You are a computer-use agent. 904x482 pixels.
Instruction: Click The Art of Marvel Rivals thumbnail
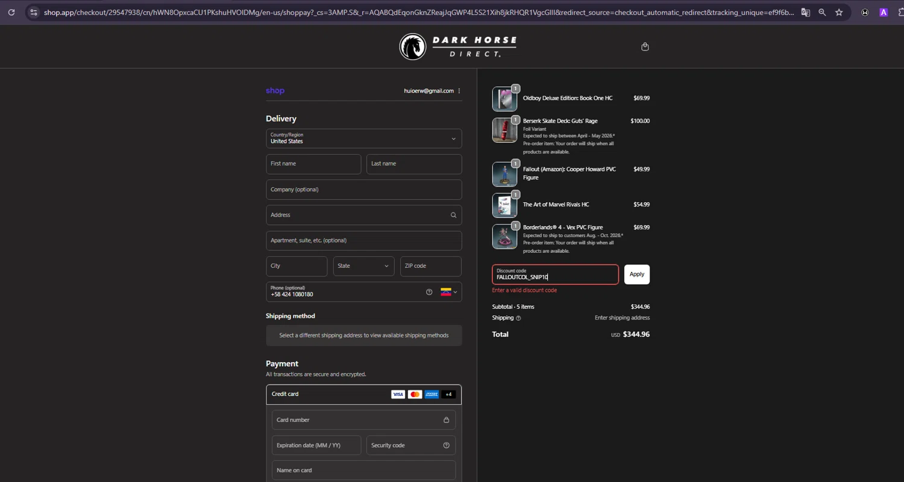coord(504,205)
